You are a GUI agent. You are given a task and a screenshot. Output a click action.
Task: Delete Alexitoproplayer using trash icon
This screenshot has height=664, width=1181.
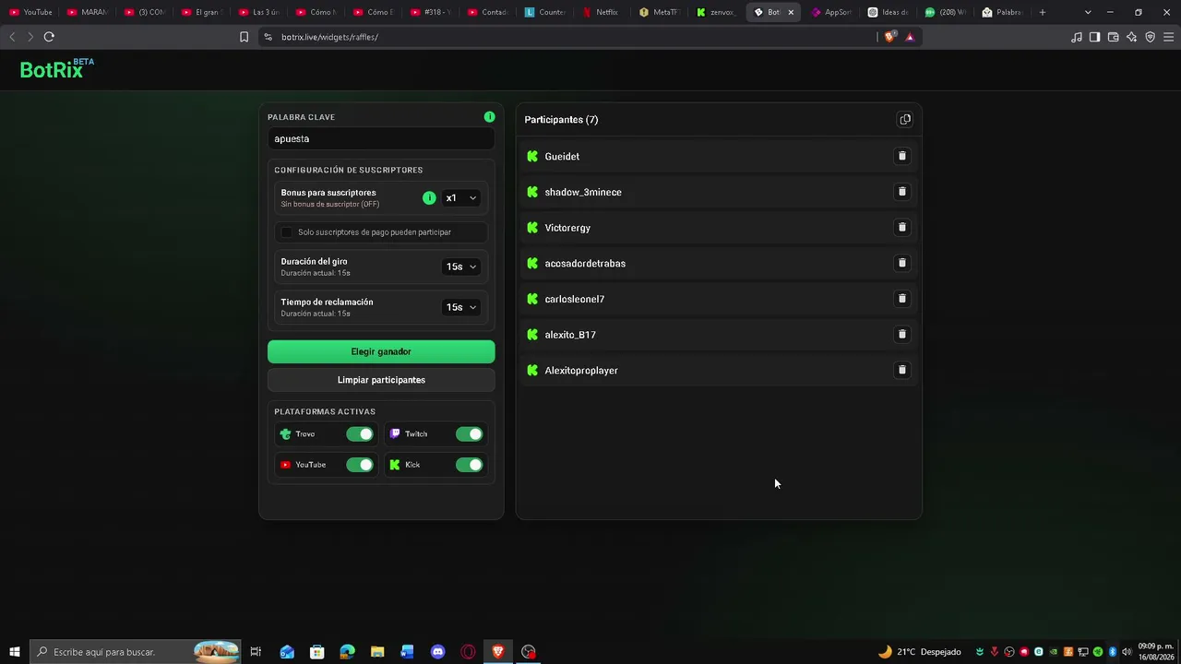pos(902,370)
